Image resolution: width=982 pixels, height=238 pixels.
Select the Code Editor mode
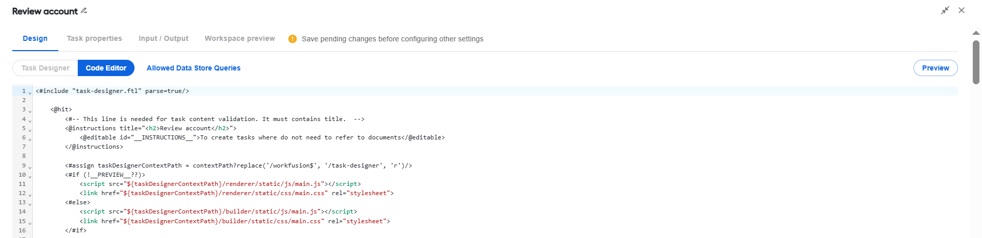coord(106,68)
